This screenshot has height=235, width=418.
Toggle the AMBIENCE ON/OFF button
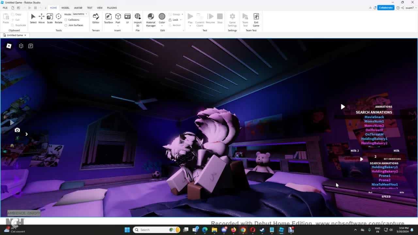click(24, 213)
